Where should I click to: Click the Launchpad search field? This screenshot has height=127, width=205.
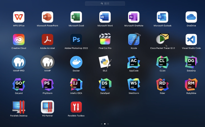[105, 3]
